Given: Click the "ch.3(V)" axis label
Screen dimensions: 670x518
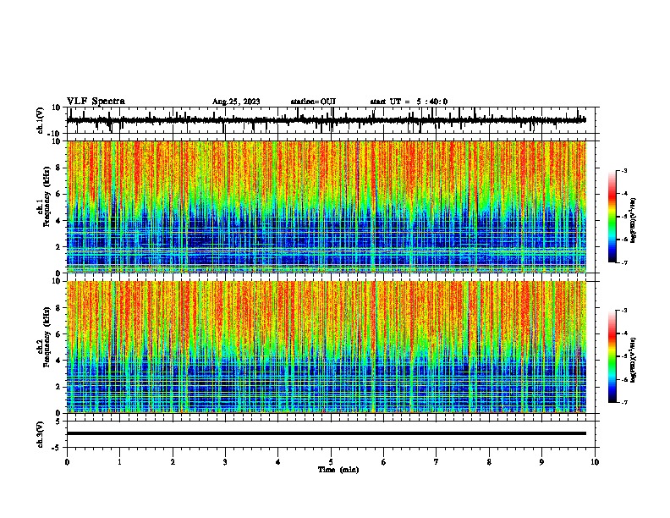Looking at the screenshot, I should coord(40,434).
